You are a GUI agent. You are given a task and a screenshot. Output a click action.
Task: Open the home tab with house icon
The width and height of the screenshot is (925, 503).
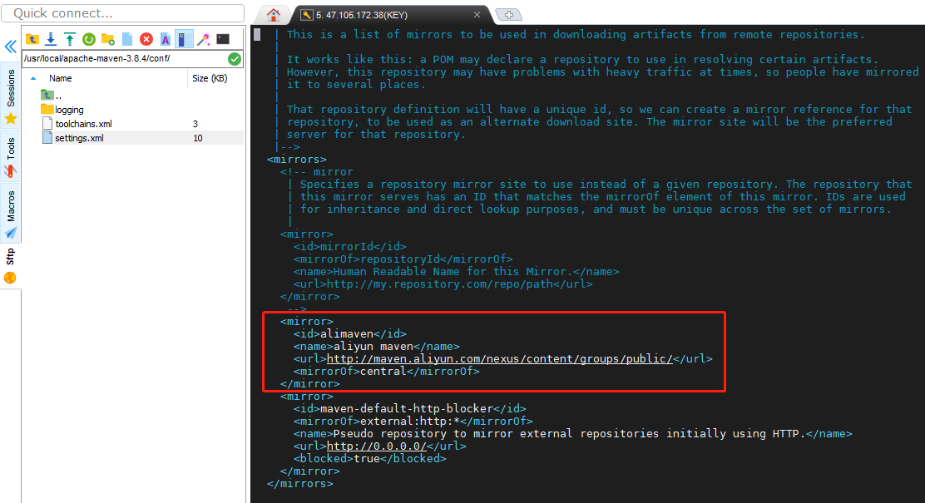coord(273,15)
